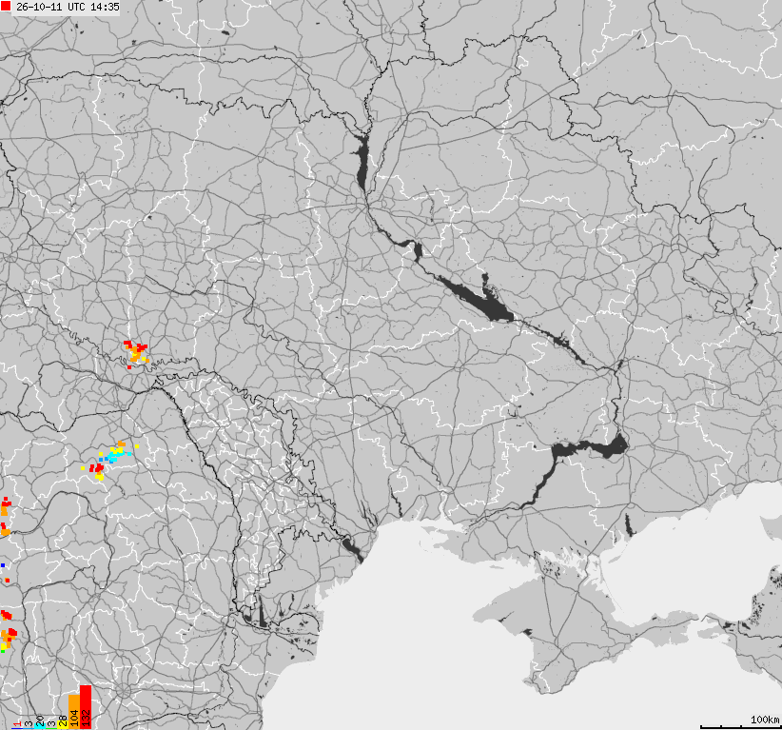The image size is (782, 730).
Task: Click the red square beside the timestamp
Action: tap(6, 6)
